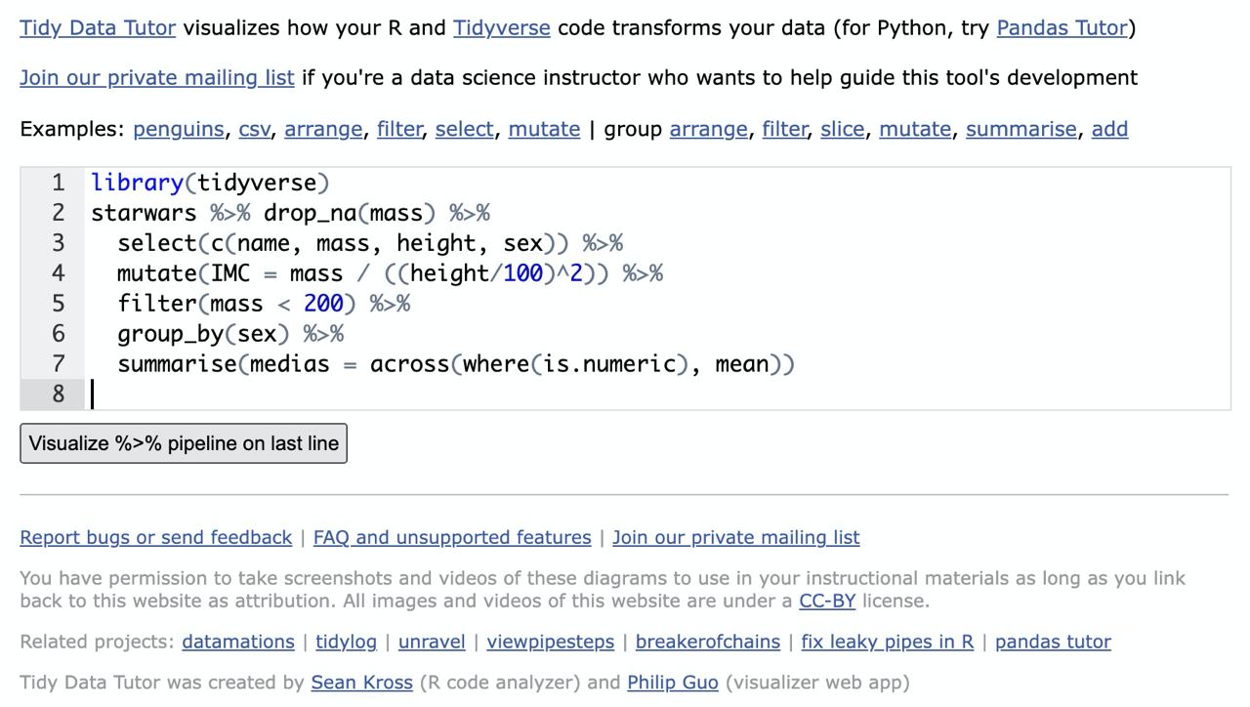Viewport: 1250px width, 707px height.
Task: Load the first mutate example
Action: [544, 129]
